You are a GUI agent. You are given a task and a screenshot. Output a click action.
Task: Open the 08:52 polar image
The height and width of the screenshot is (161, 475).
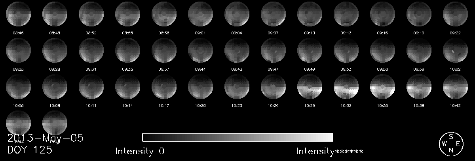91,14
